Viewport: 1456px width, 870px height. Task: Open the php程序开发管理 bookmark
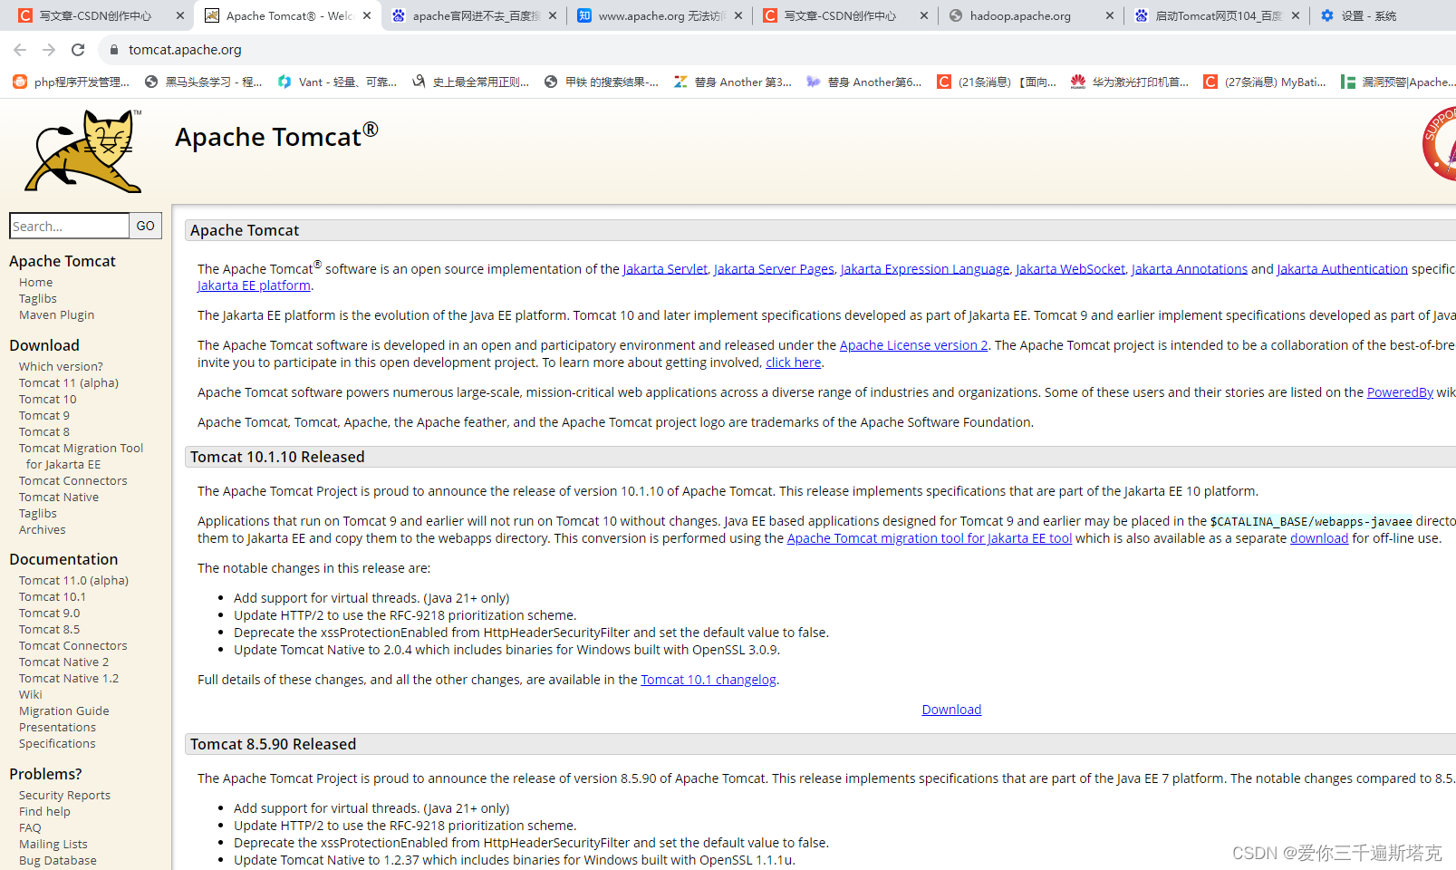(x=72, y=82)
